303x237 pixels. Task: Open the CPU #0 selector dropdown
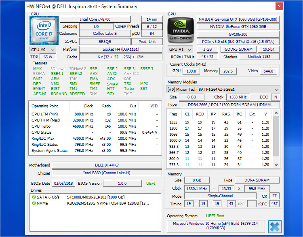(x=42, y=49)
